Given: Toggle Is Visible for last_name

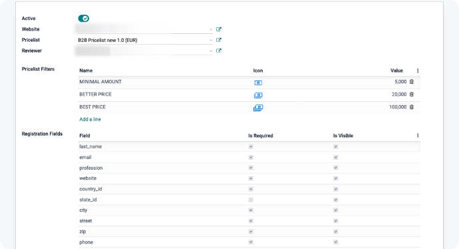Looking at the screenshot, I should point(335,146).
